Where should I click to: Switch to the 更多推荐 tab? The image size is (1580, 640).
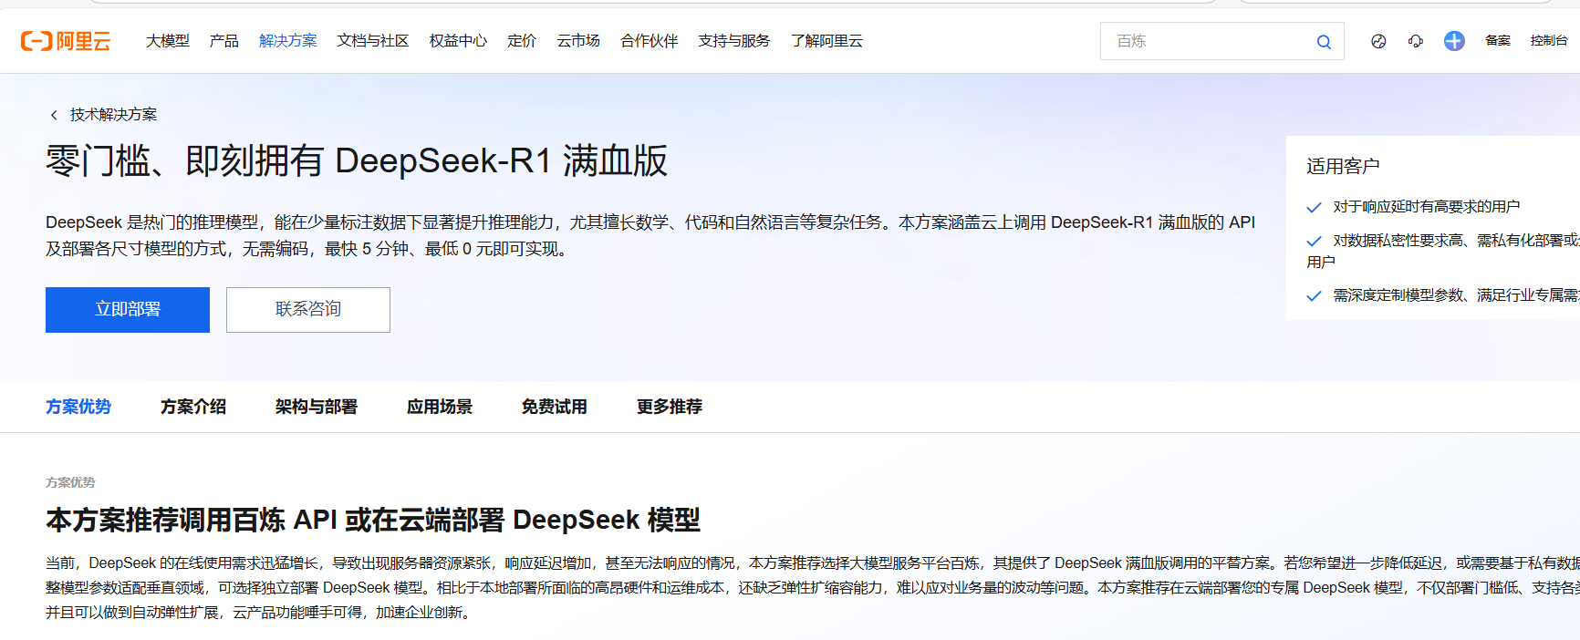[x=670, y=407]
